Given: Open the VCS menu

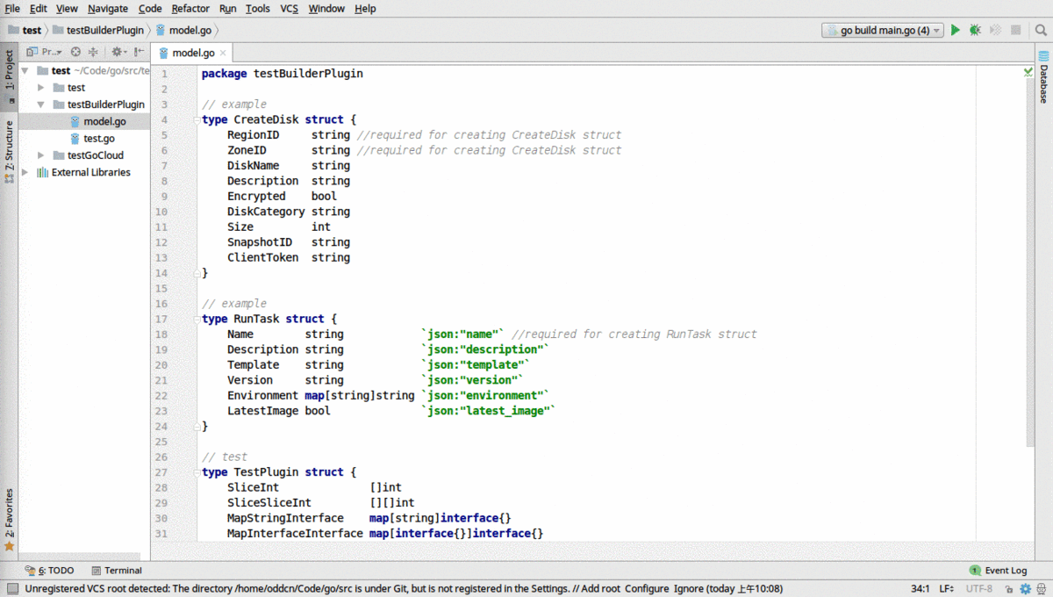Looking at the screenshot, I should pyautogui.click(x=290, y=8).
